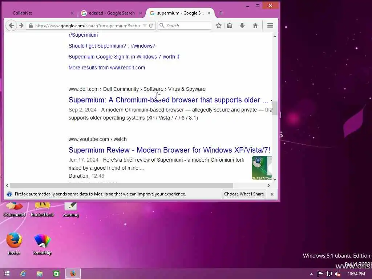Click the google.com address bar

pyautogui.click(x=87, y=26)
